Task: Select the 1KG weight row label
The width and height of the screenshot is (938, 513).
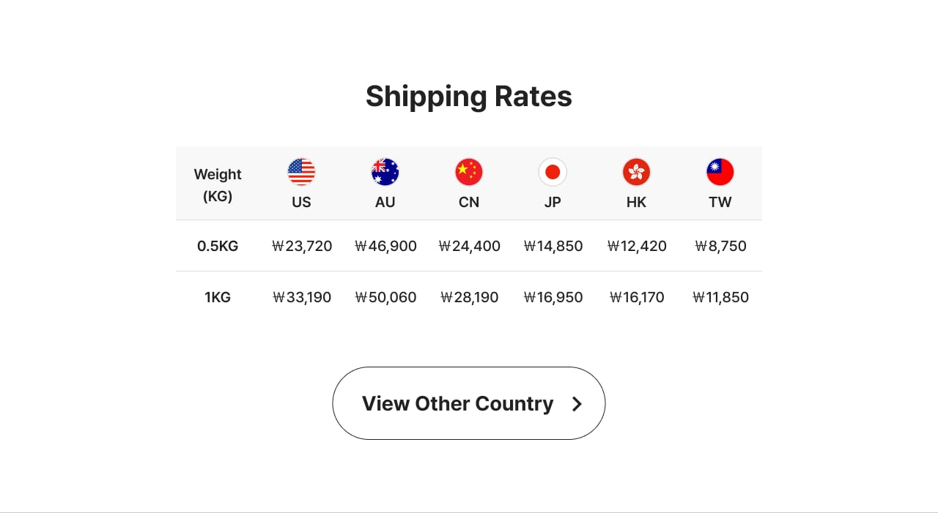Action: click(218, 297)
